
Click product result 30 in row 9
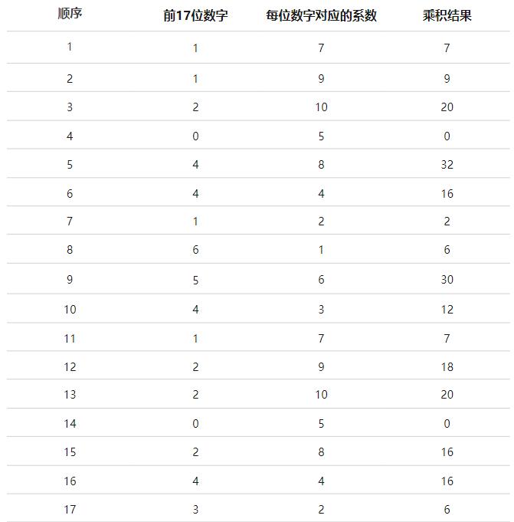point(447,280)
